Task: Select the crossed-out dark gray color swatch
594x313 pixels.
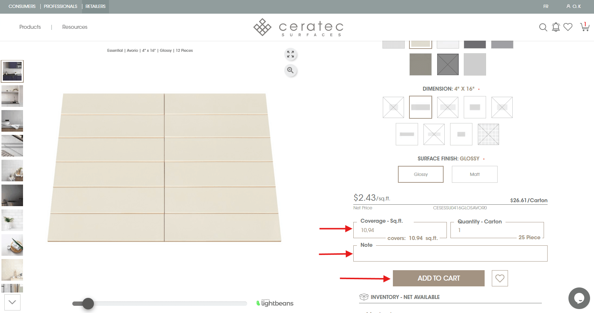Action: (x=448, y=64)
